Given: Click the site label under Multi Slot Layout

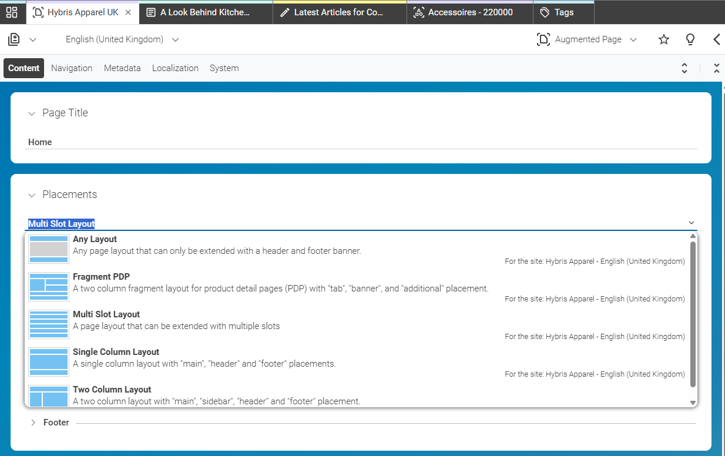Looking at the screenshot, I should tap(595, 337).
